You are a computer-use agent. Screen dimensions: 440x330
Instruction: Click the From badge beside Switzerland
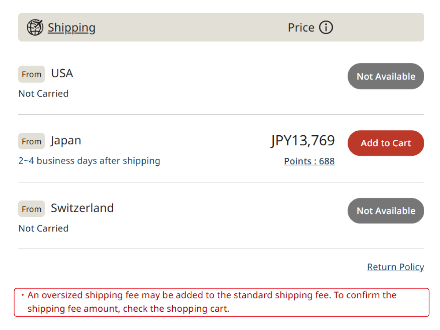click(x=32, y=209)
